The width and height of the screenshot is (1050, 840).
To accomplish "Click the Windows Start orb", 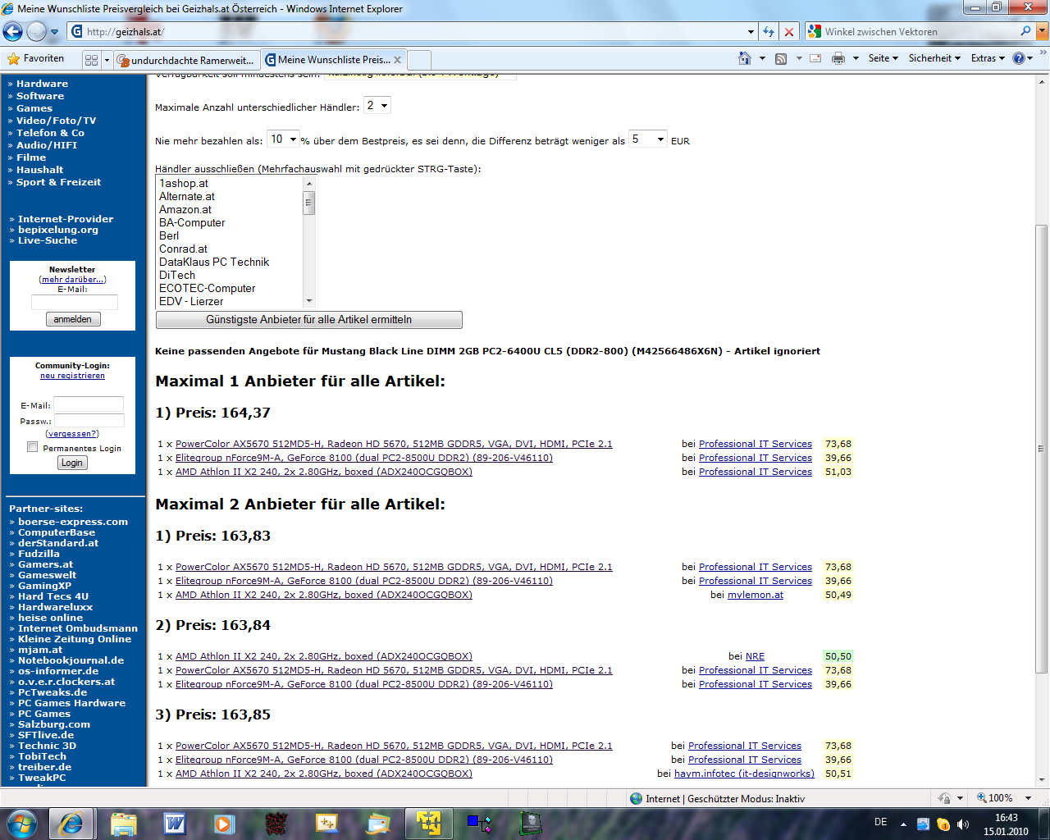I will coord(21,822).
